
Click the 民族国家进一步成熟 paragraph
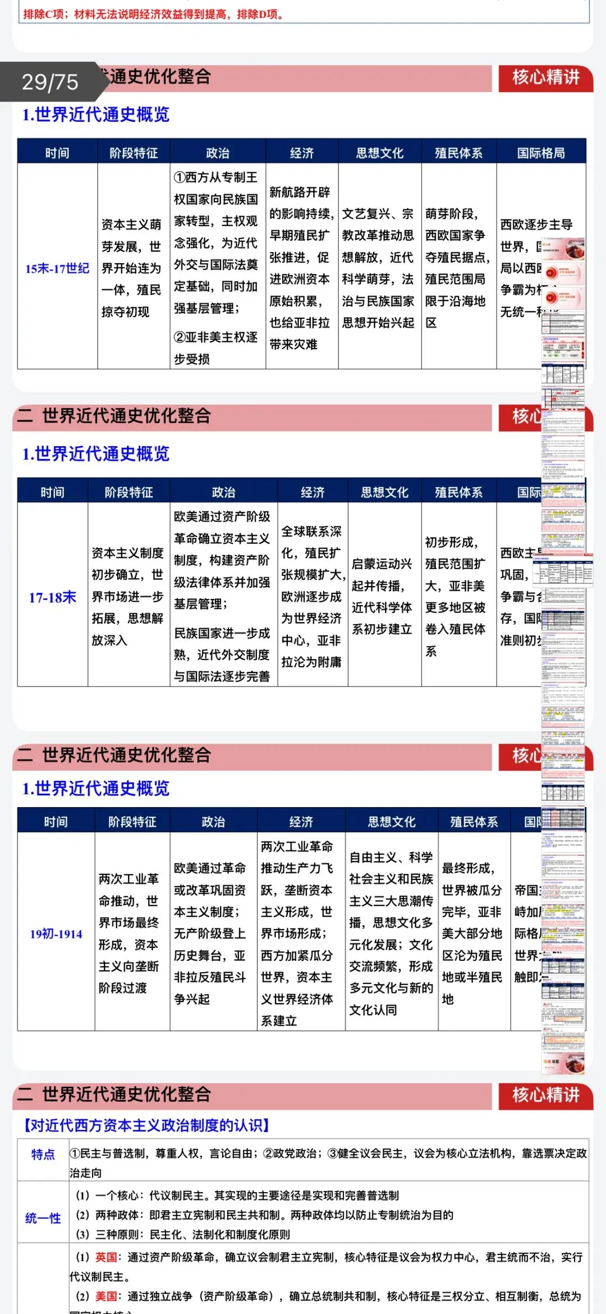[222, 654]
